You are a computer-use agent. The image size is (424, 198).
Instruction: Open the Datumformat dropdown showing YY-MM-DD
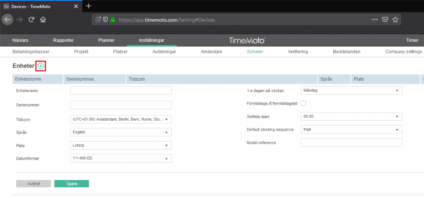[120, 158]
